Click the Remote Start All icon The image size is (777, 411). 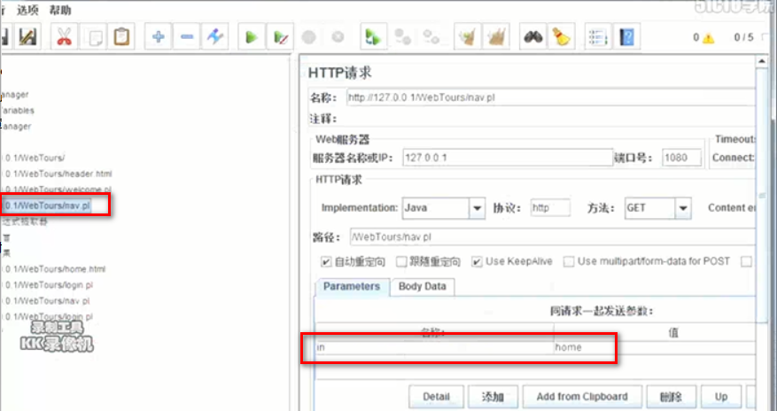coord(373,37)
